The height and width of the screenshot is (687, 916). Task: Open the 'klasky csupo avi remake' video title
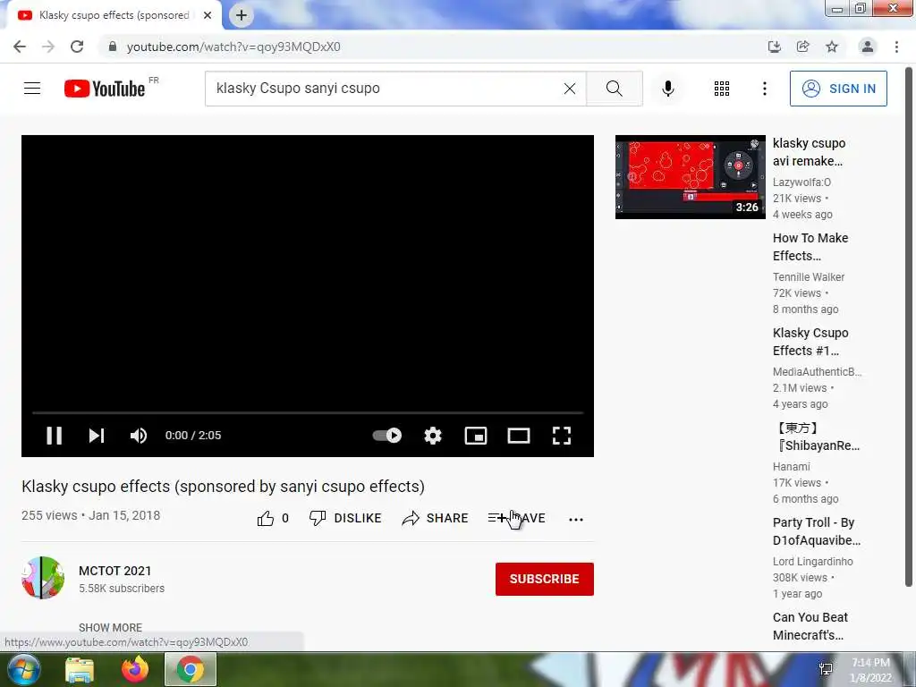coord(809,152)
